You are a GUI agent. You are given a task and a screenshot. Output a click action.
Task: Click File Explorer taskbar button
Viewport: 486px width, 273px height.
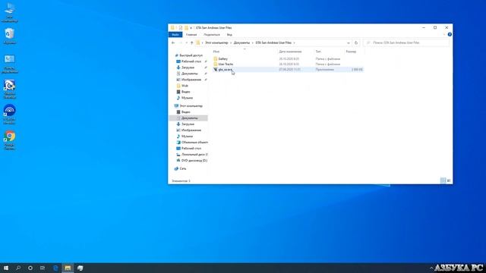tap(68, 268)
